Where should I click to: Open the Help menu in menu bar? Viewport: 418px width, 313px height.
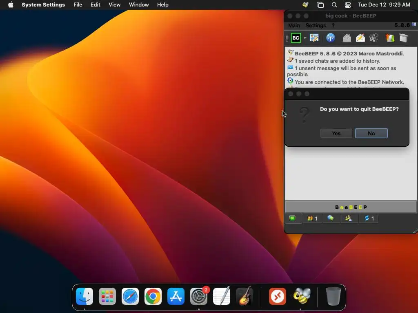click(x=162, y=4)
